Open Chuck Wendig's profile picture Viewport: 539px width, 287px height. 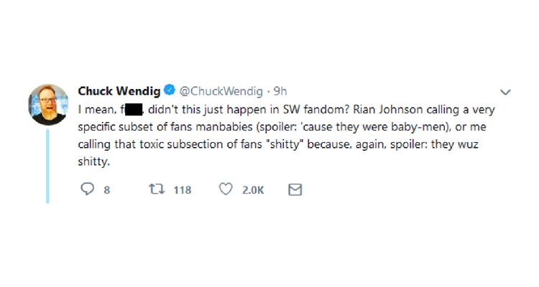pos(47,105)
